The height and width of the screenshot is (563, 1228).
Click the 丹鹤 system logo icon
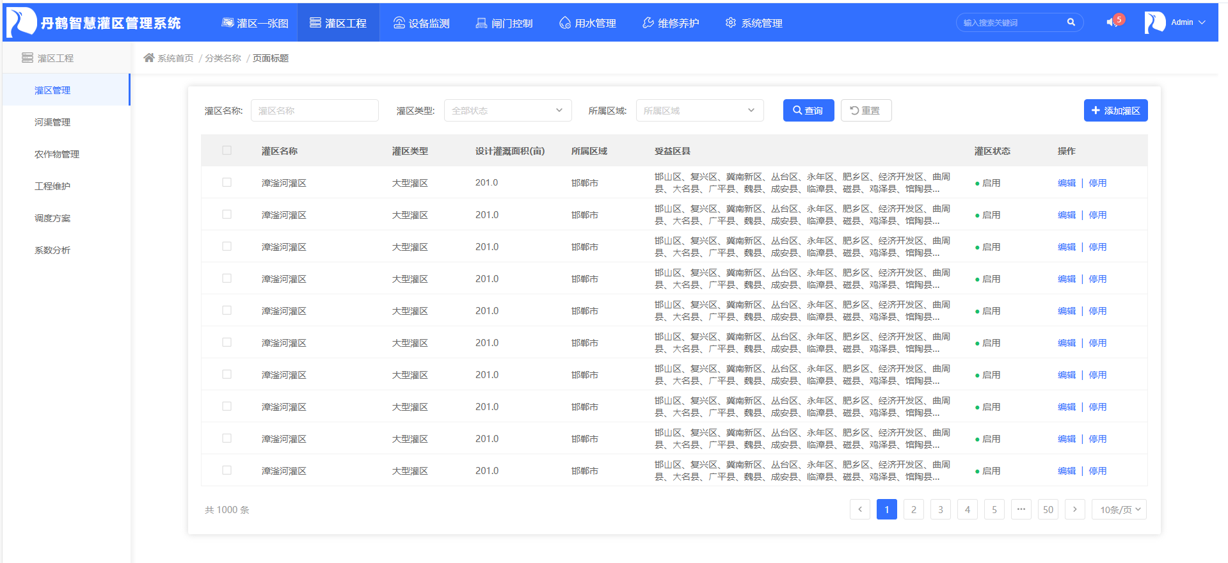point(22,22)
